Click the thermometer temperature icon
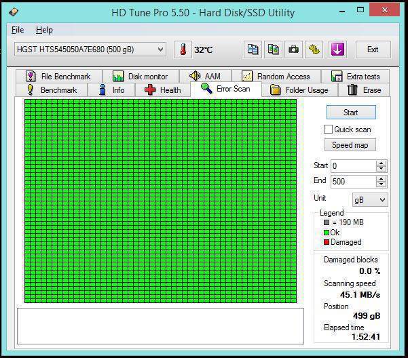This screenshot has width=408, height=358. (x=183, y=49)
